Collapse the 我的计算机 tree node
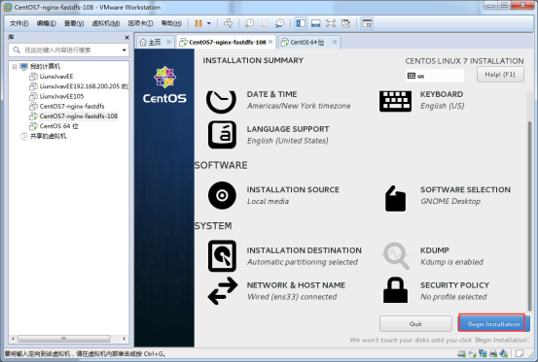Image resolution: width=538 pixels, height=362 pixels. coord(15,66)
